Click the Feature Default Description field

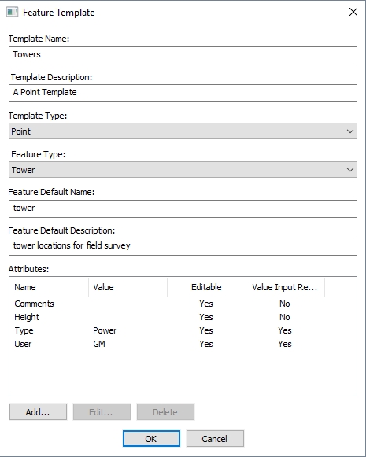click(x=183, y=246)
